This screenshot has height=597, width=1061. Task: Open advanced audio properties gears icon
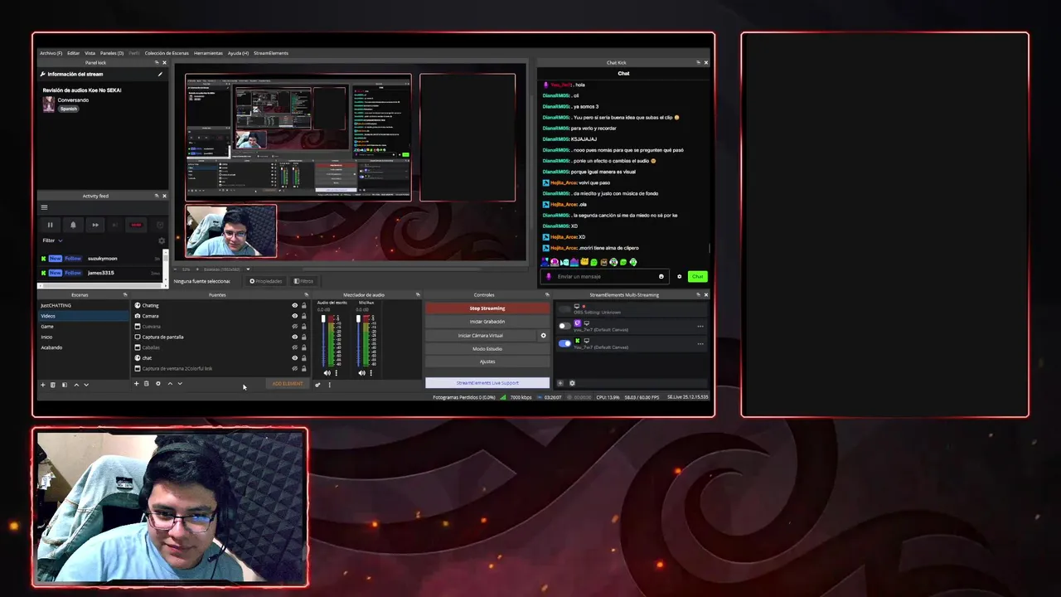click(317, 385)
